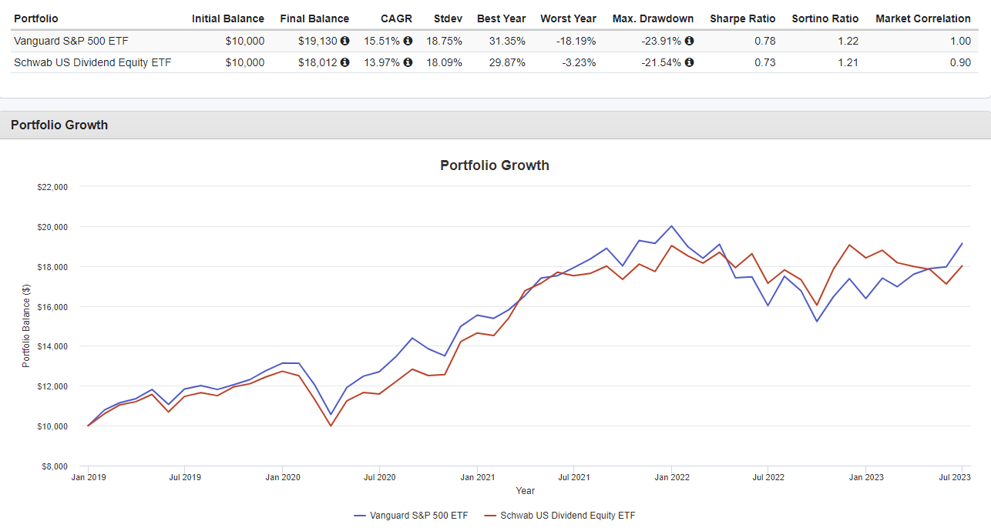Click the Worst Year column header
This screenshot has width=991, height=531.
[568, 18]
